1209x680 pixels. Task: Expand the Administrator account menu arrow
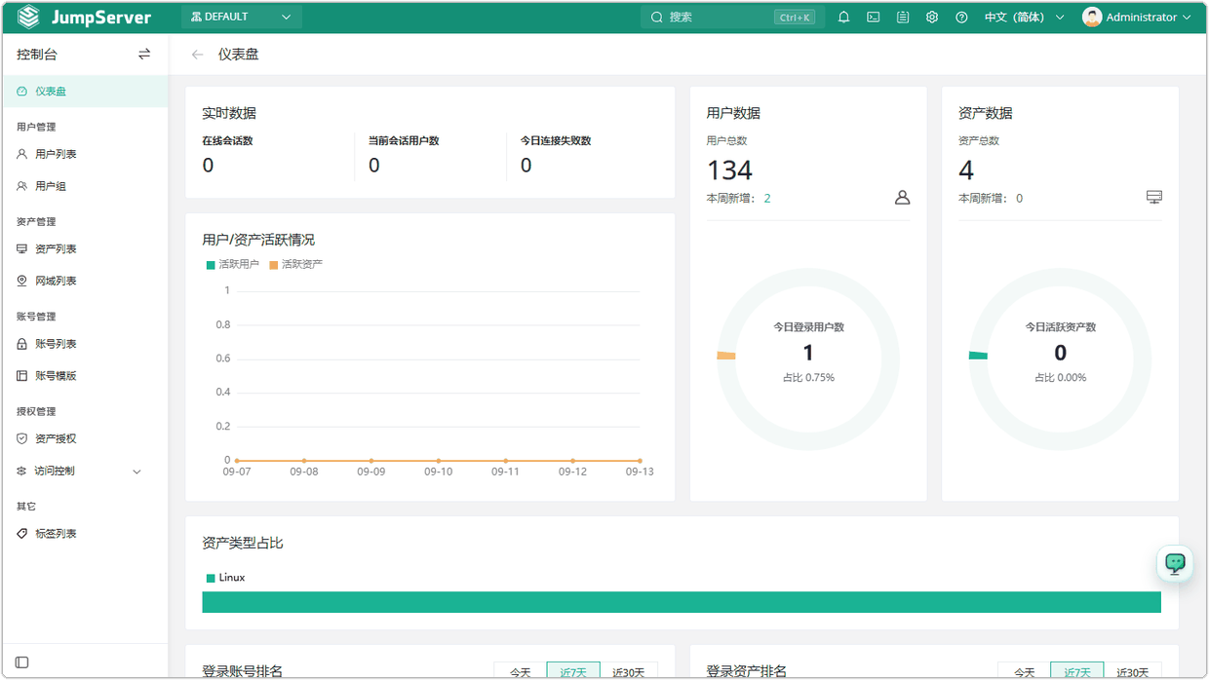(x=1187, y=18)
